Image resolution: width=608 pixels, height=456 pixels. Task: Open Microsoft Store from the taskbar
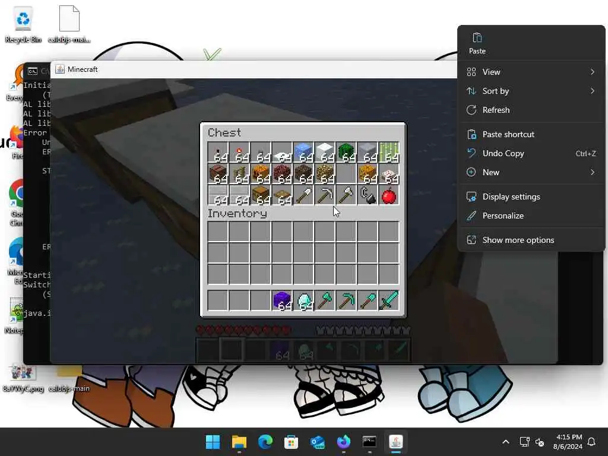click(291, 442)
